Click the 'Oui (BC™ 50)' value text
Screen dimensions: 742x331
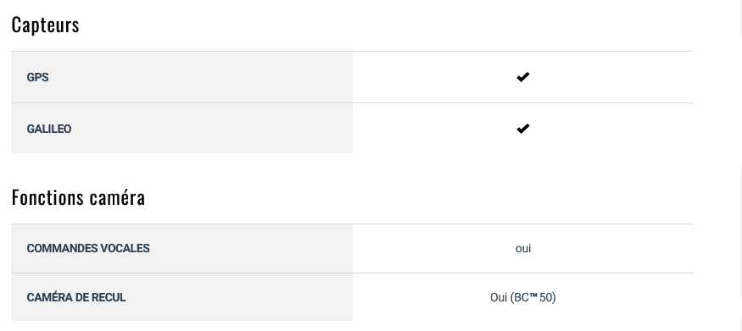pos(523,297)
